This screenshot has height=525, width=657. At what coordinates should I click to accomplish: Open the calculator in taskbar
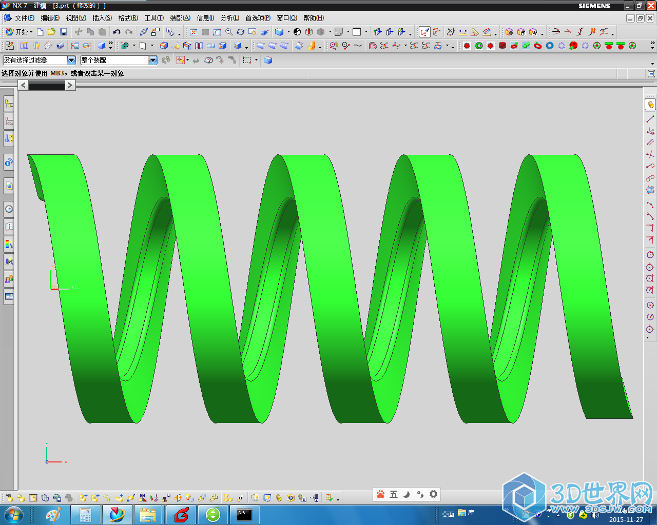point(85,515)
